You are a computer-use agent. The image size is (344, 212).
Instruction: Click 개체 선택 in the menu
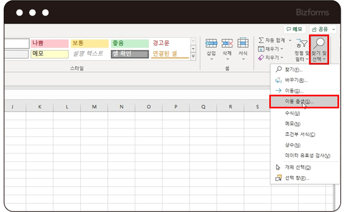pos(297,167)
